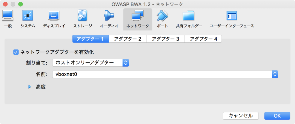Click the キャンセル button
Image resolution: width=295 pixels, height=124 pixels.
click(x=241, y=116)
